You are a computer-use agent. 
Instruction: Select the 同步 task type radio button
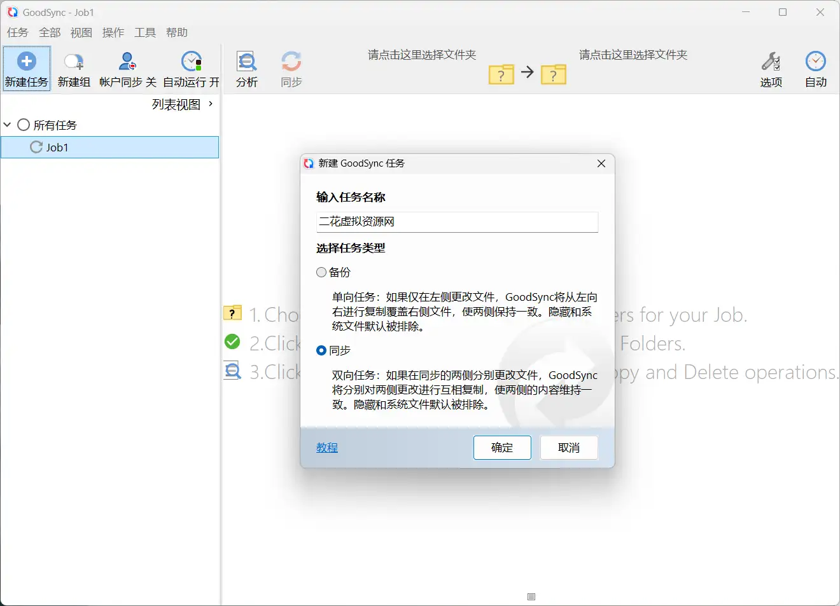(321, 350)
